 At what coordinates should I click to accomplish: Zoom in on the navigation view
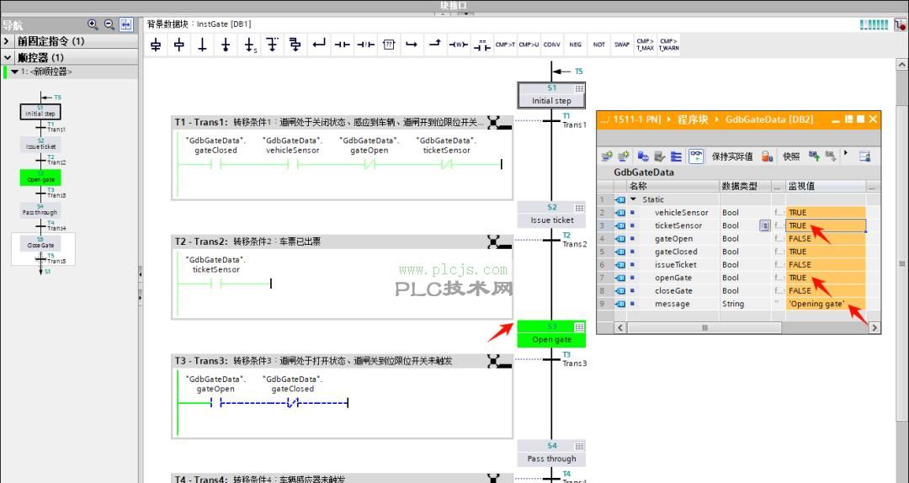point(93,24)
